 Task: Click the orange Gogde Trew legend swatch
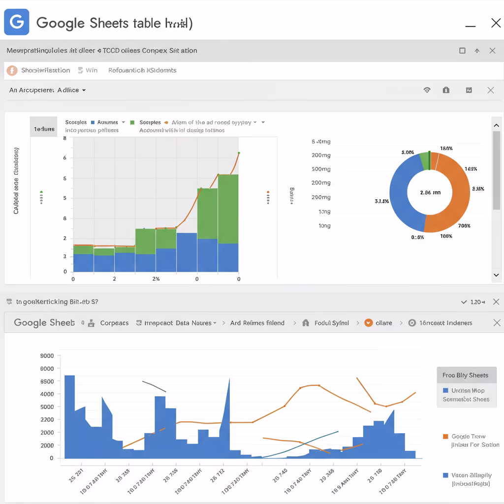pos(445,436)
